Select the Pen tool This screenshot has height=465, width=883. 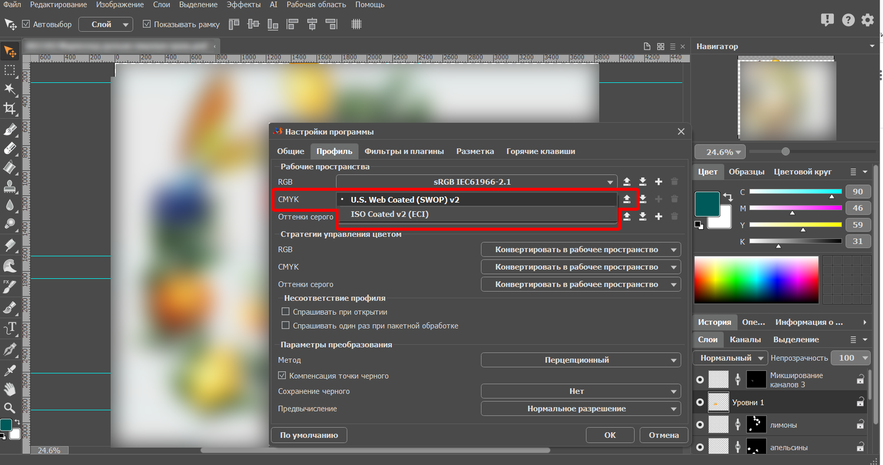pyautogui.click(x=10, y=350)
